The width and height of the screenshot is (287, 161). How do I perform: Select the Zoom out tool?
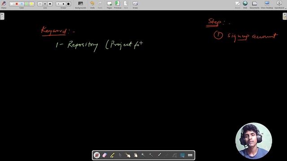(151, 155)
